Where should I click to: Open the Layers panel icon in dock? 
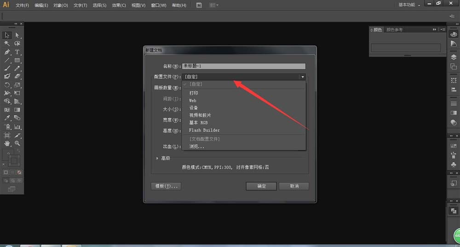pyautogui.click(x=454, y=57)
